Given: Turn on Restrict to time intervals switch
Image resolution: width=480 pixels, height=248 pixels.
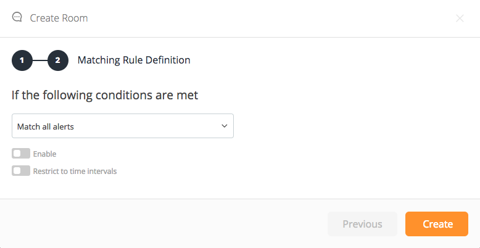Looking at the screenshot, I should point(21,171).
